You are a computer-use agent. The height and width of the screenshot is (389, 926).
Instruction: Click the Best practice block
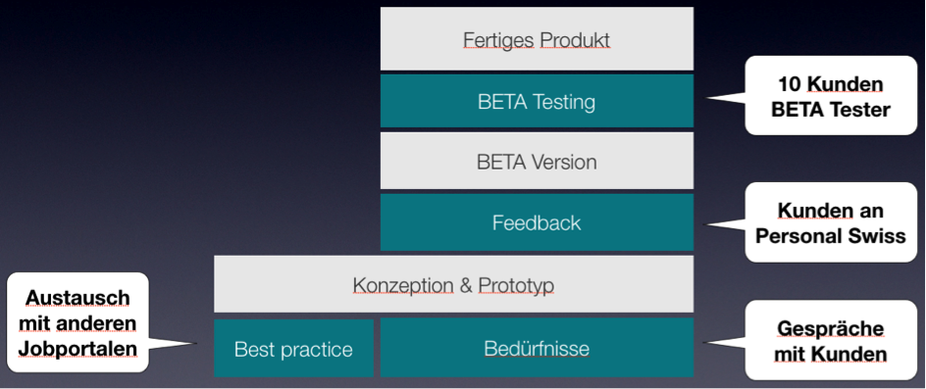click(293, 348)
